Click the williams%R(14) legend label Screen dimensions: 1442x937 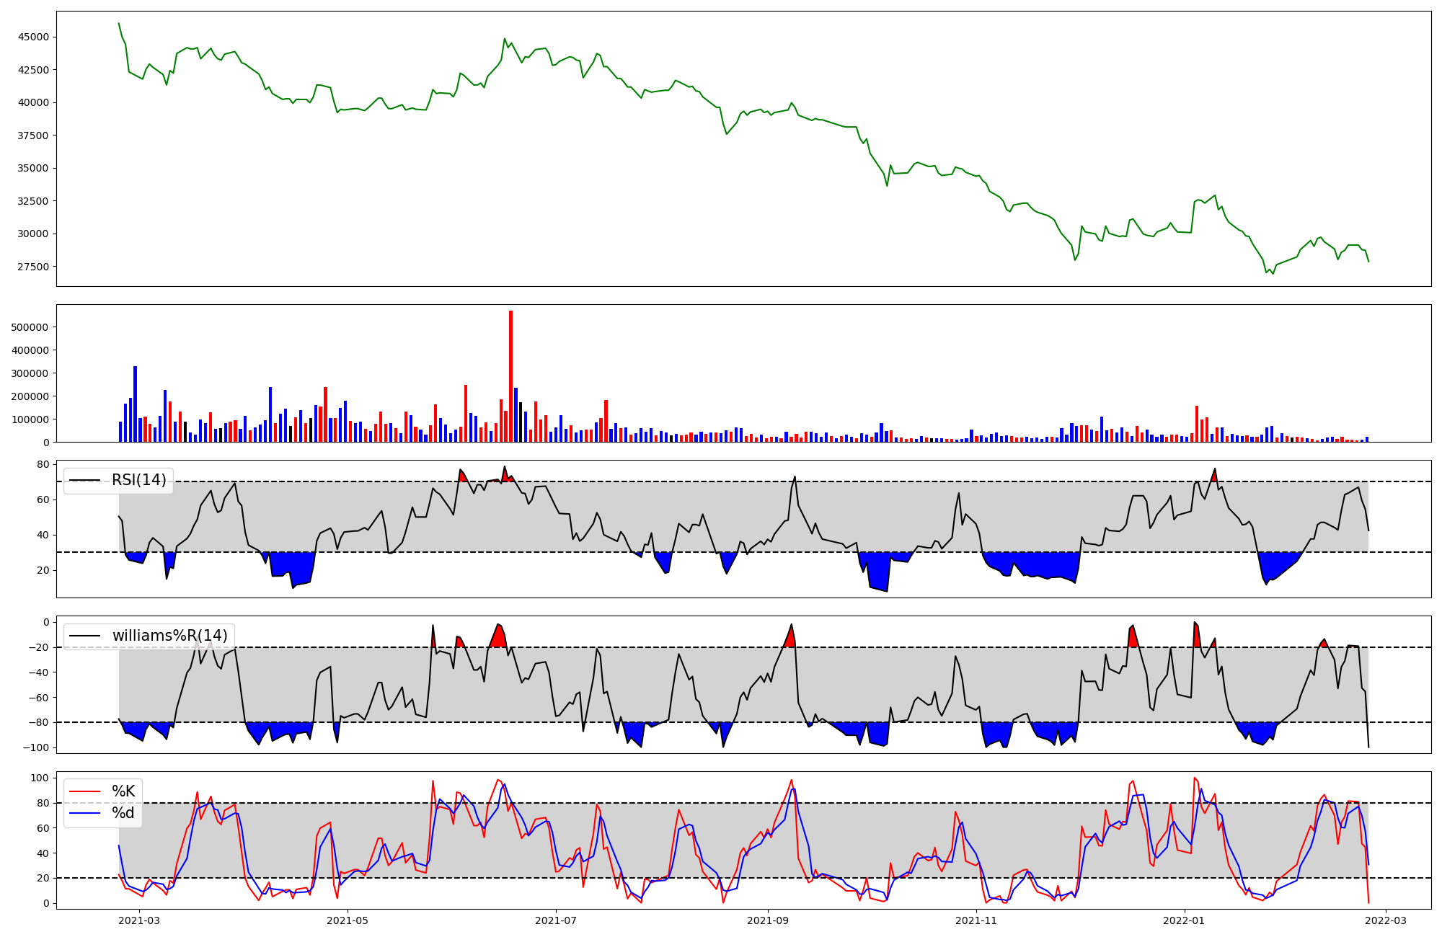click(x=169, y=636)
